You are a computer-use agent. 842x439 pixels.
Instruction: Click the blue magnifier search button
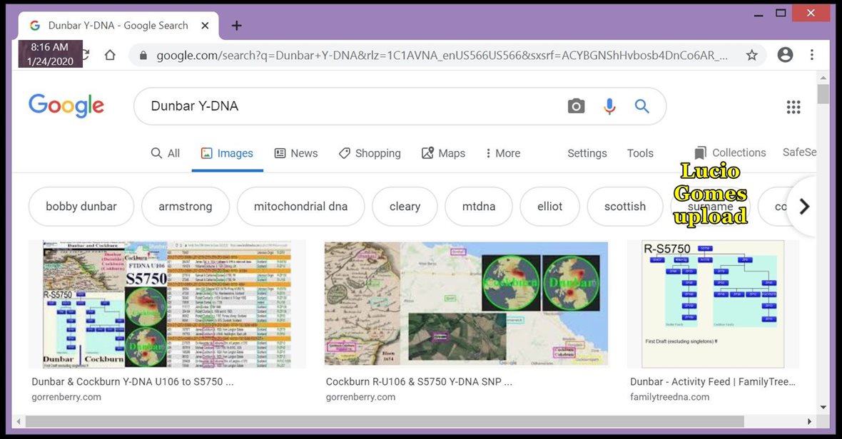[641, 106]
